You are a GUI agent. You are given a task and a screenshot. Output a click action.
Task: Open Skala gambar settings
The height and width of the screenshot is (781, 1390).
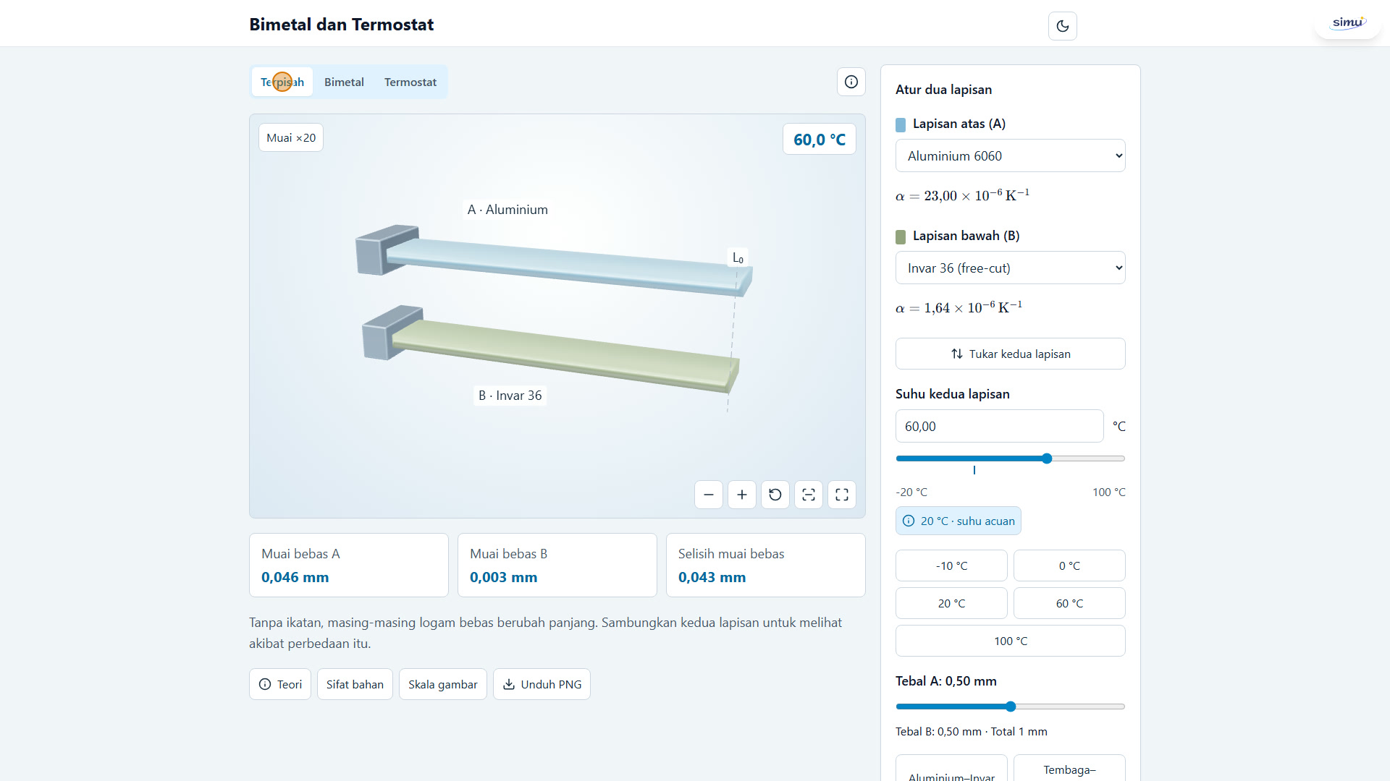443,684
